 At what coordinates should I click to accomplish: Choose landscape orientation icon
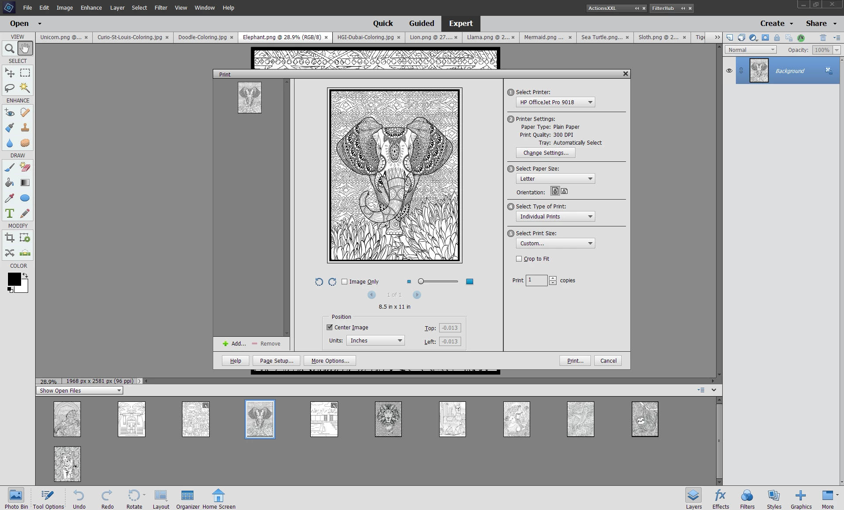tap(564, 191)
